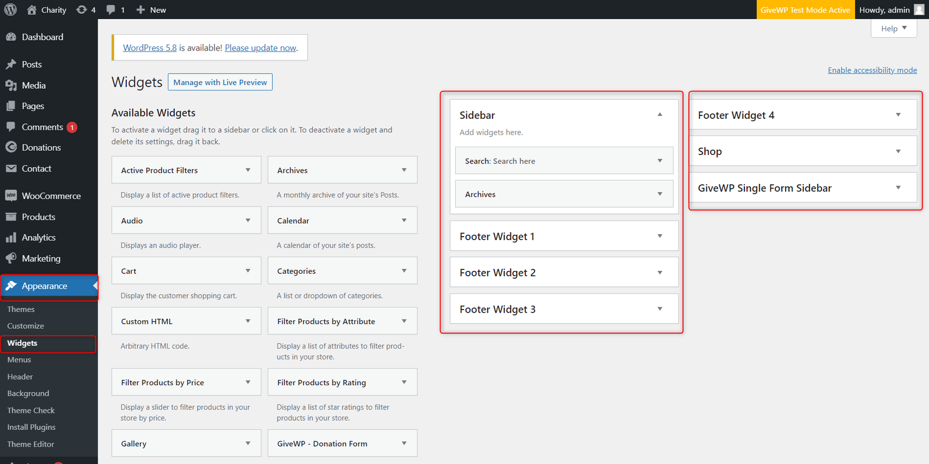Viewport: 929px width, 464px height.
Task: Click the updates icon showing 4
Action: point(82,10)
